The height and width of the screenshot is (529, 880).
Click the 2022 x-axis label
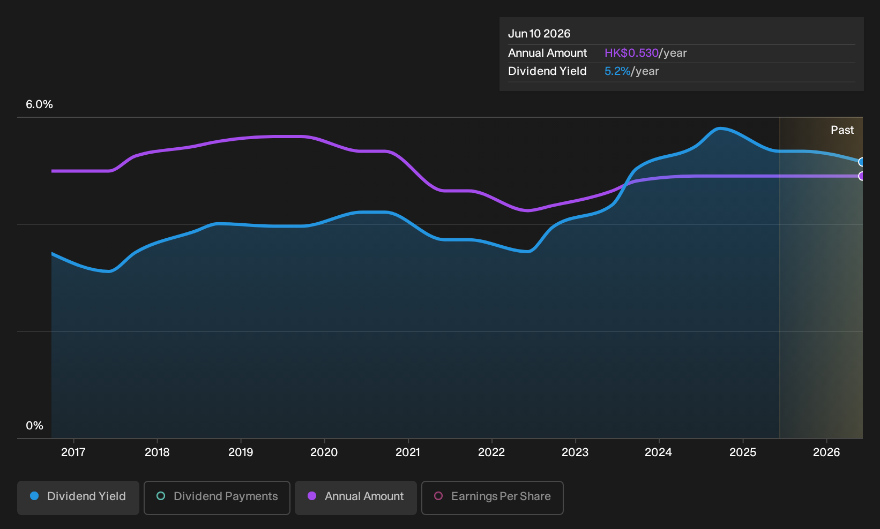[491, 452]
